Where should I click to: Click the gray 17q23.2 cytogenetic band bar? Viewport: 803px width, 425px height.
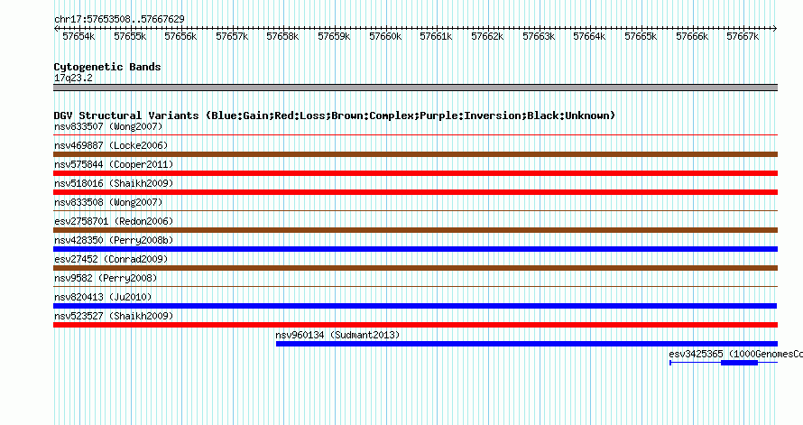415,88
